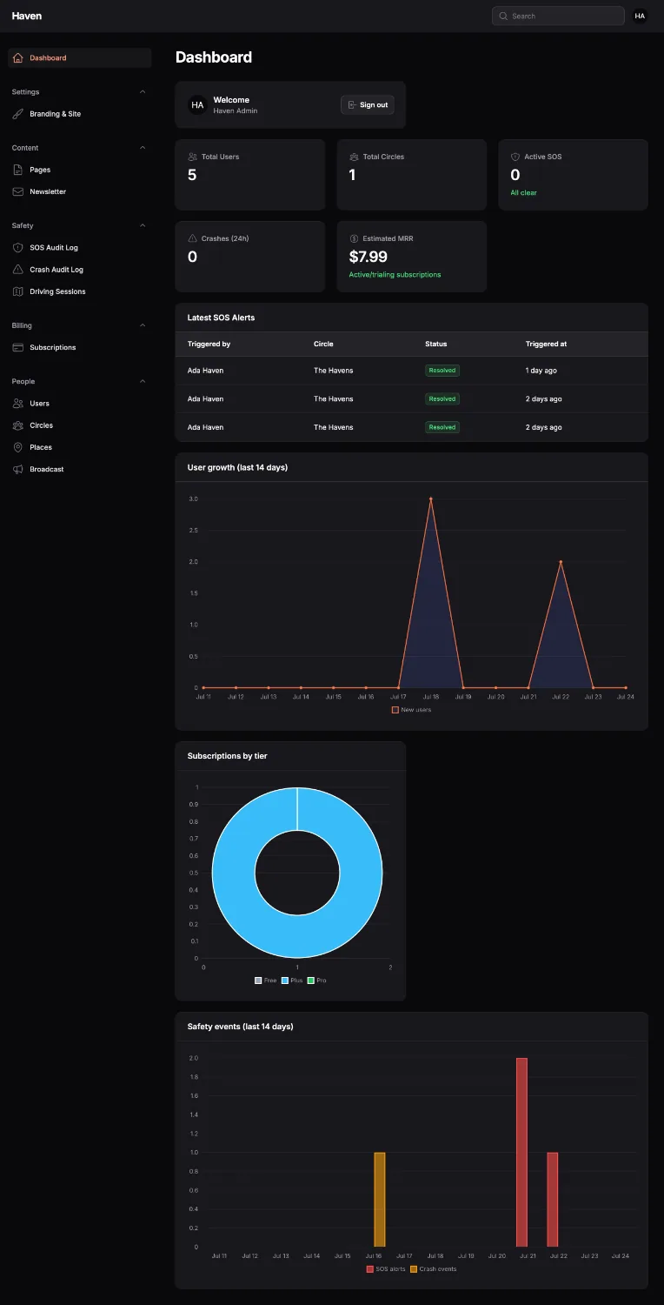Screen dimensions: 664x1305
Task: Click the 'All clear' status text
Action: click(x=524, y=193)
